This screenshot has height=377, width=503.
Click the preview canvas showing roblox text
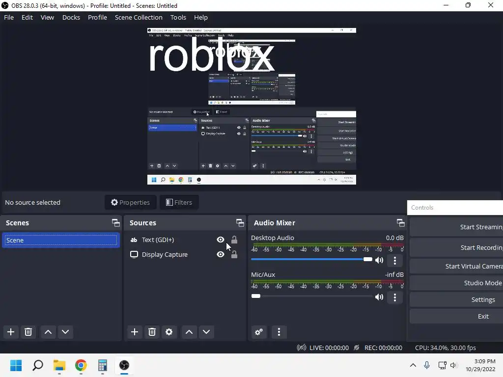click(251, 106)
